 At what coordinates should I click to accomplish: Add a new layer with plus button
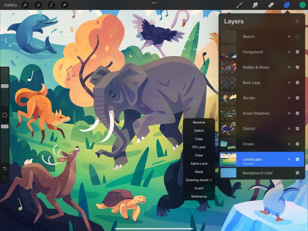[297, 21]
